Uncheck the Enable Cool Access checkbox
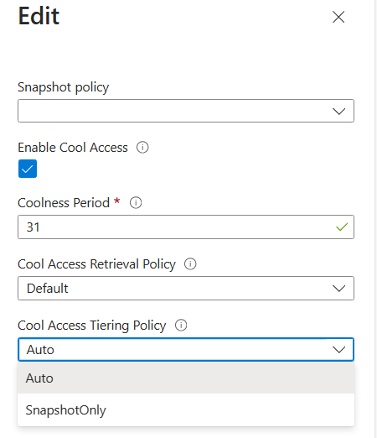Image resolution: width=377 pixels, height=438 pixels. click(x=28, y=169)
